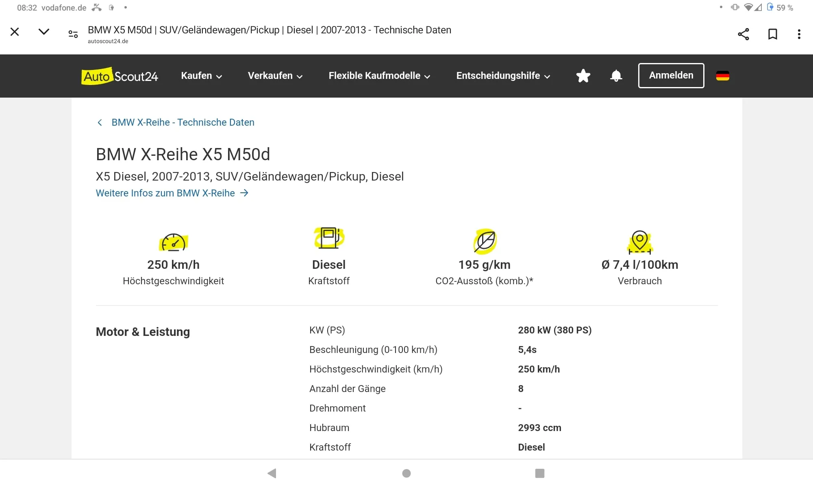The height and width of the screenshot is (488, 813).
Task: Click the Ø 7,4 l/100km consumption value
Action: click(640, 265)
